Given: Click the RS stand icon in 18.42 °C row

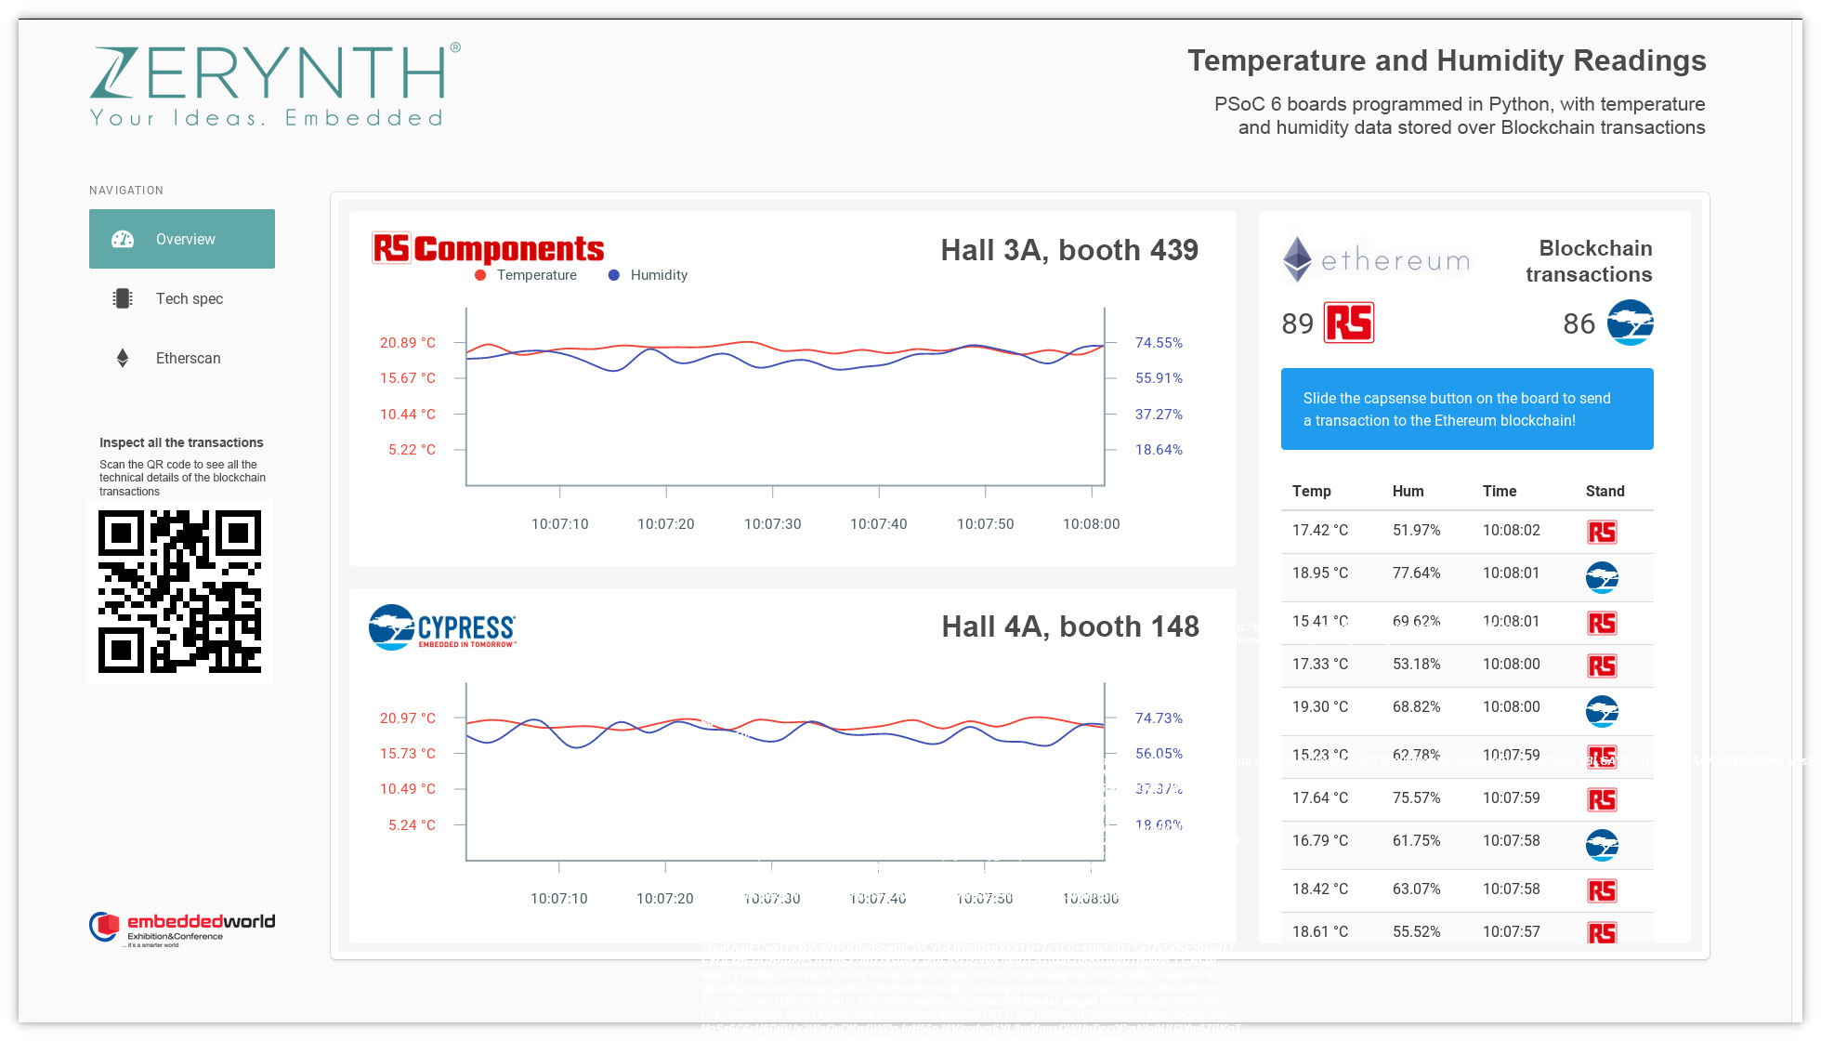Looking at the screenshot, I should (1602, 890).
